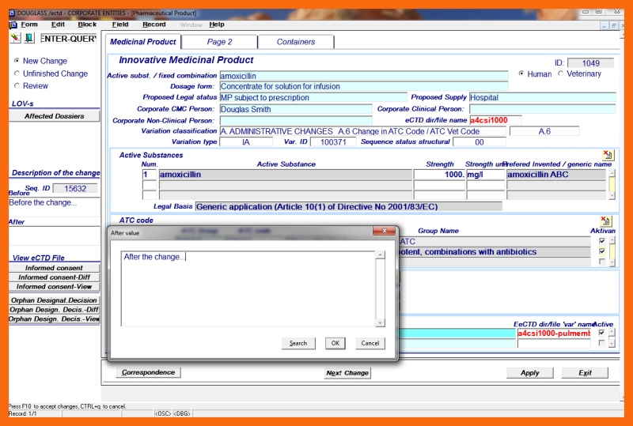Toggle Aktivan checkbox for antibiotics combinations row
The width and height of the screenshot is (633, 426).
coord(602,251)
